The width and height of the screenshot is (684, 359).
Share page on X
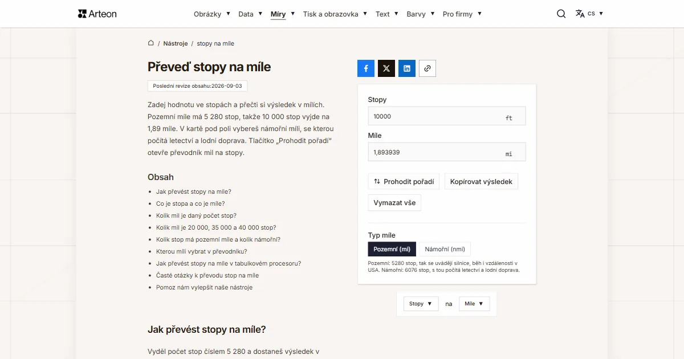click(x=386, y=68)
